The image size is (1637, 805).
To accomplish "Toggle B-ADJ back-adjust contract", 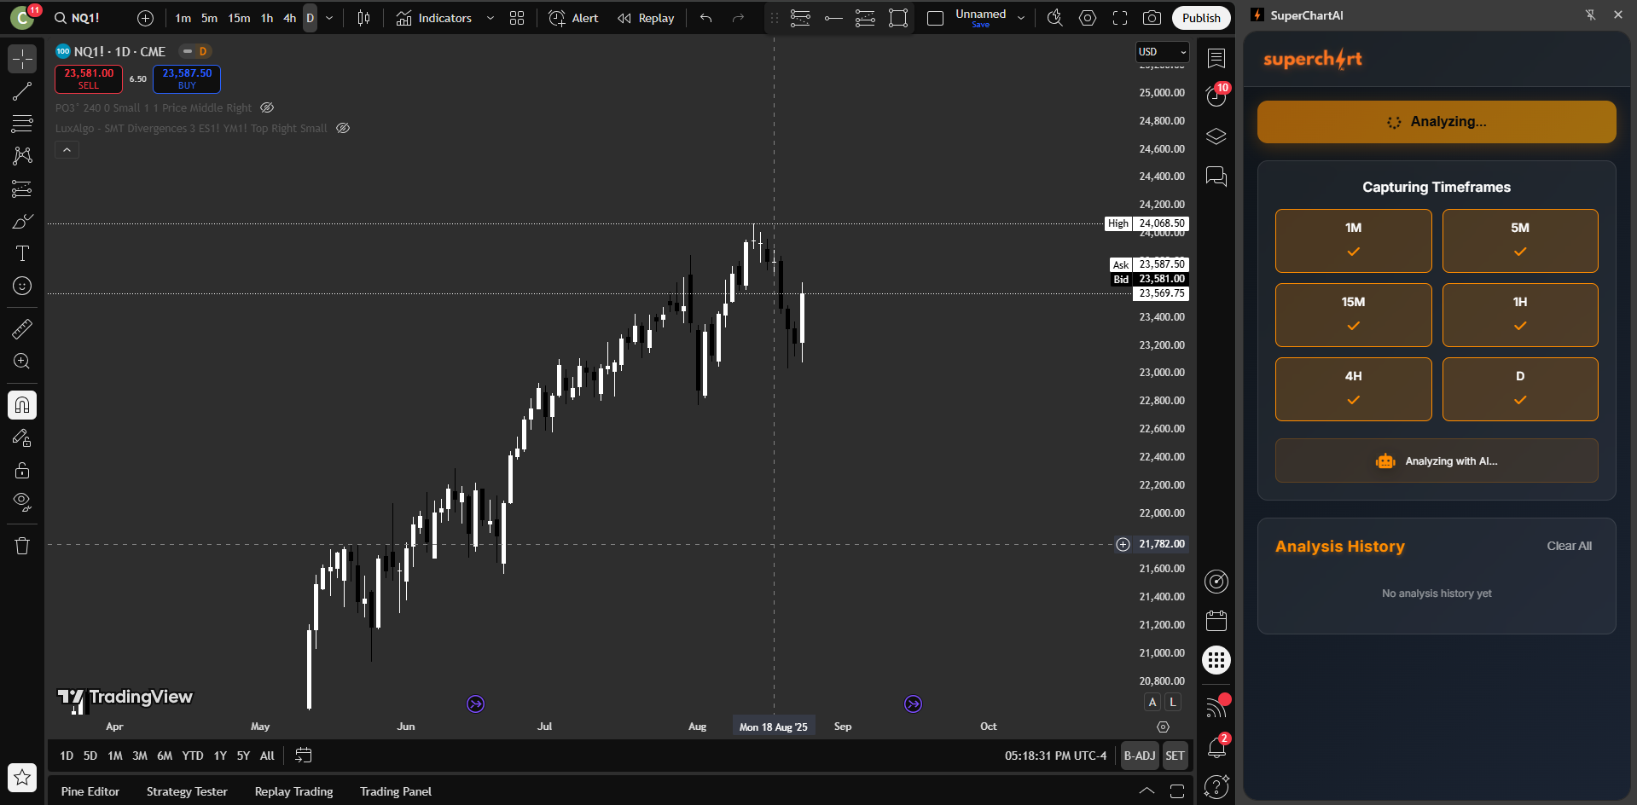I will (1140, 756).
